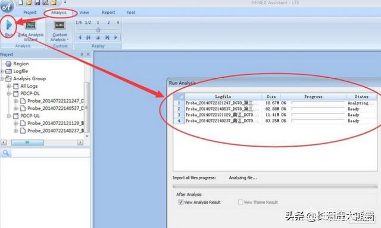The height and width of the screenshot is (228, 381).
Task: Stop the replay playback
Action: pos(98,37)
